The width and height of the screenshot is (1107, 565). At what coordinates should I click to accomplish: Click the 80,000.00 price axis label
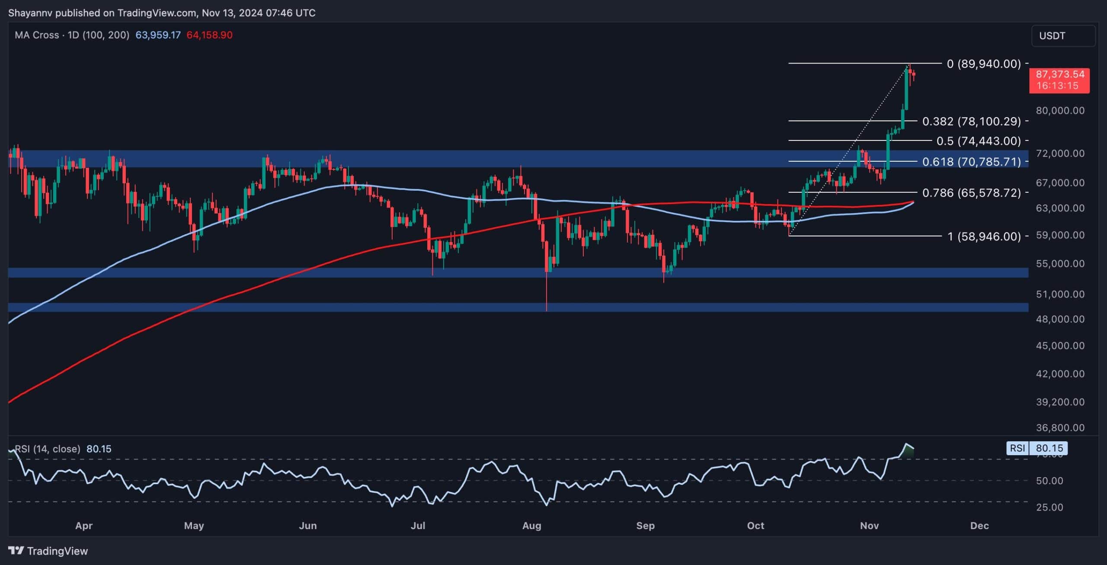[x=1060, y=111]
